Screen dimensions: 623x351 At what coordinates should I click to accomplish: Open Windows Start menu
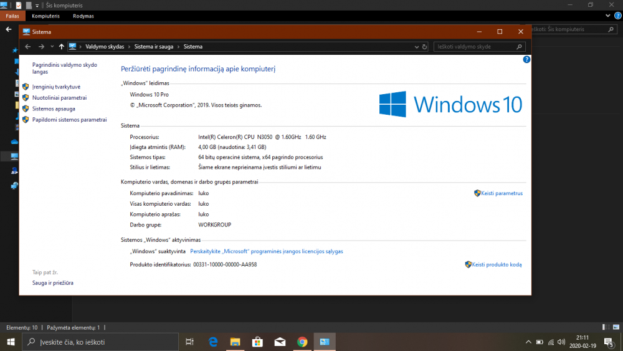tap(11, 342)
